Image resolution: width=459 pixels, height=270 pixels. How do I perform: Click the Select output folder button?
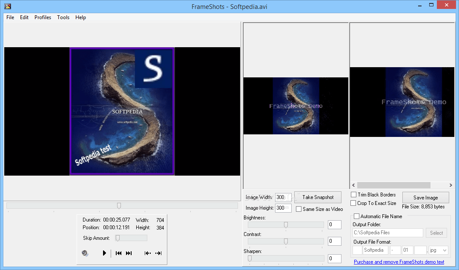[436, 233]
